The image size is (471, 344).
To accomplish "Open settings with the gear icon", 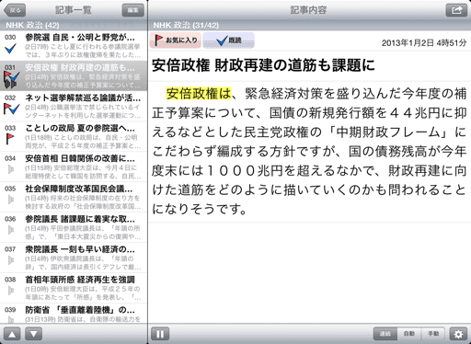I will click(x=458, y=334).
